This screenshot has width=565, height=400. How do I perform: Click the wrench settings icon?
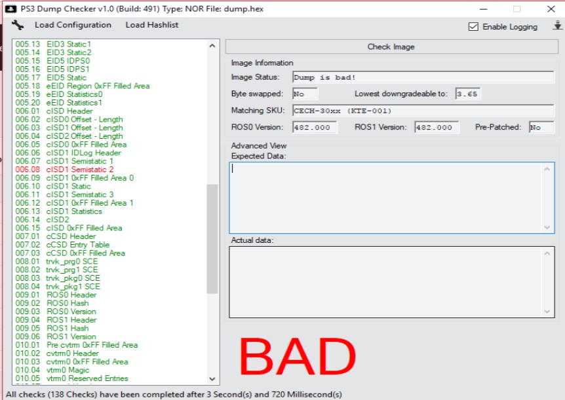coord(17,25)
